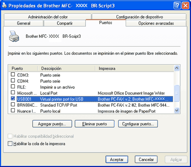Switch to the General tab
Viewport: 191px width, 167px height.
(24, 23)
